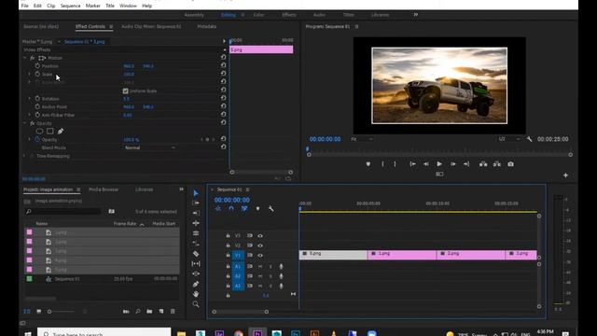This screenshot has width=597, height=336.
Task: Select the Pen tool in Tools panel
Action: click(x=196, y=284)
